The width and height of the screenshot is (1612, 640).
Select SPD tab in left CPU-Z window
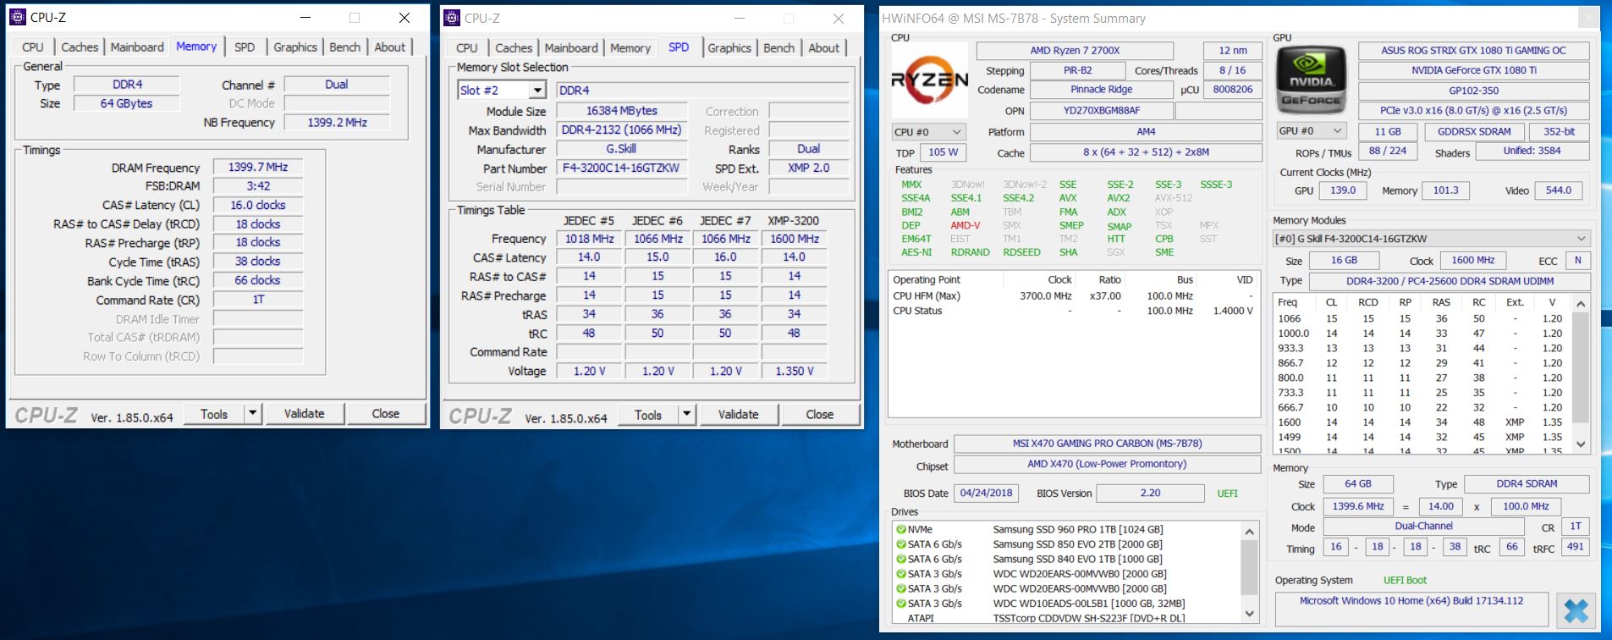pos(245,47)
